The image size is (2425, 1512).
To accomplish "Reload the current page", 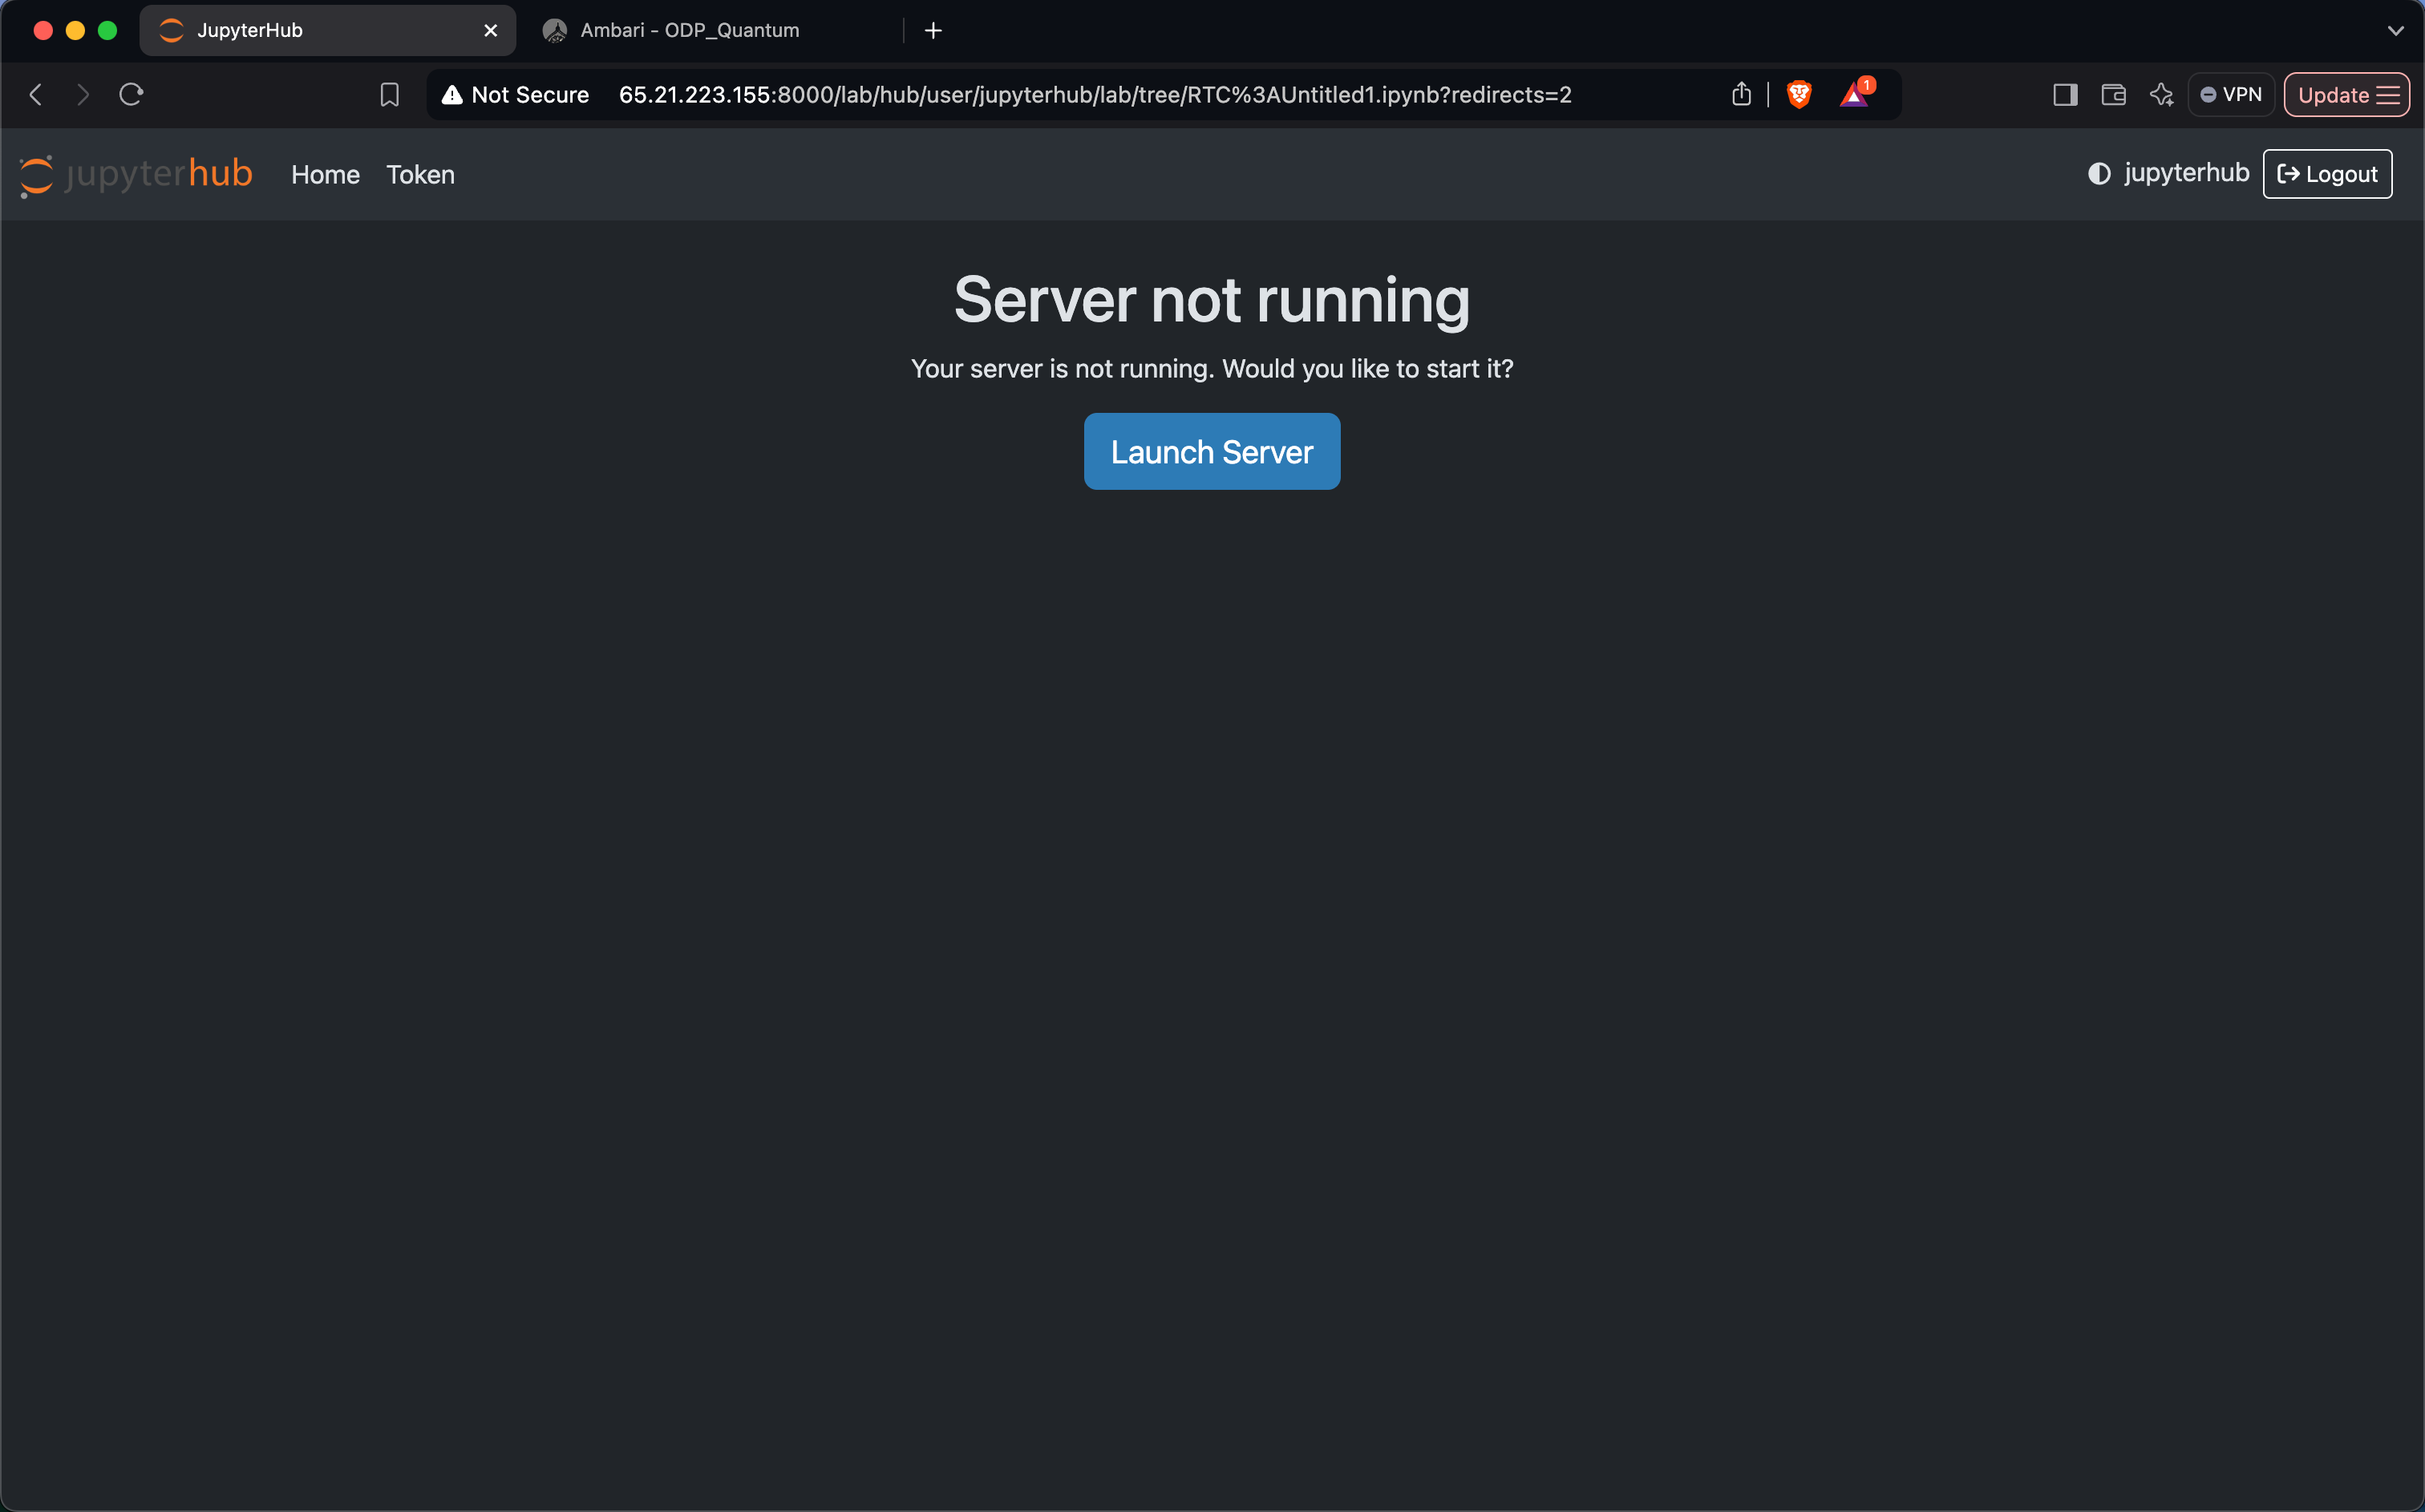I will pos(132,95).
